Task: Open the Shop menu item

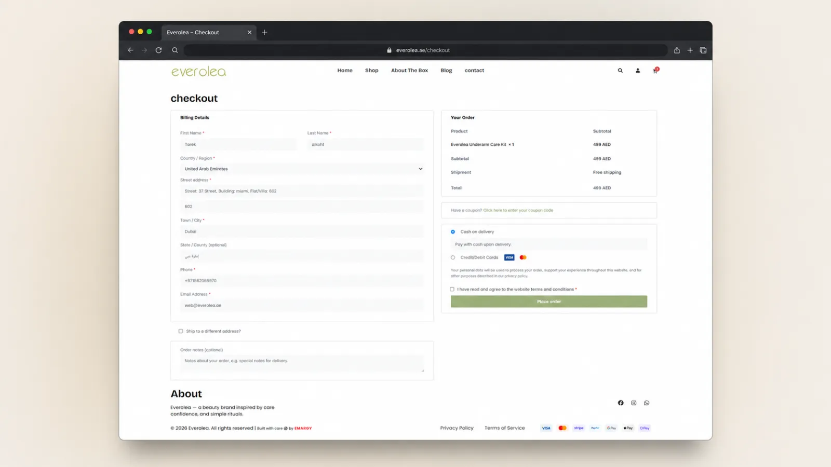Action: tap(372, 71)
